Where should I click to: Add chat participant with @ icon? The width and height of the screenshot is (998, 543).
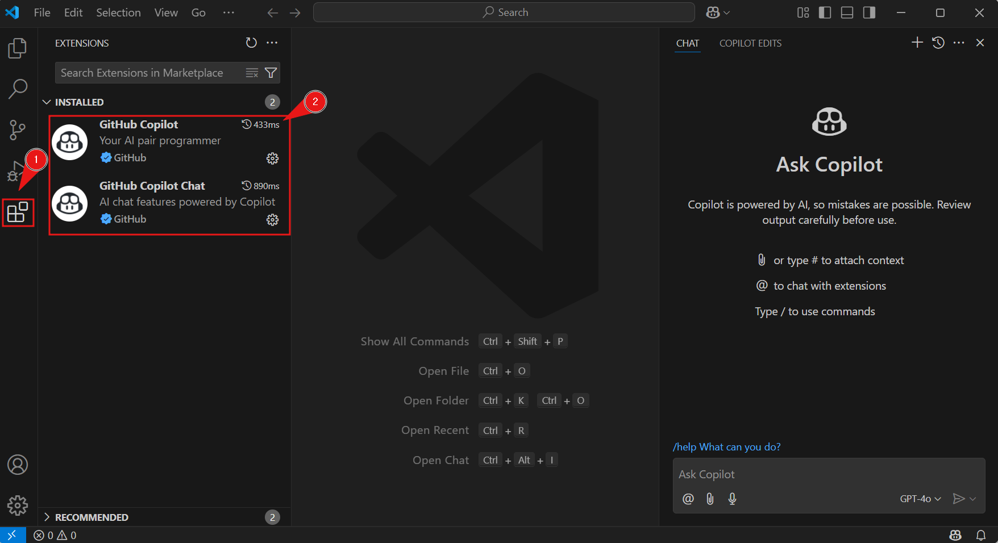pos(688,499)
